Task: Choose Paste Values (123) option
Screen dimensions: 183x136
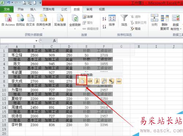Action: pyautogui.click(x=90, y=81)
